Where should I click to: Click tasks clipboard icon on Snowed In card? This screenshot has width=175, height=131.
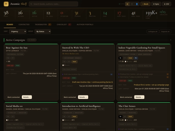pyautogui.click(x=63, y=65)
